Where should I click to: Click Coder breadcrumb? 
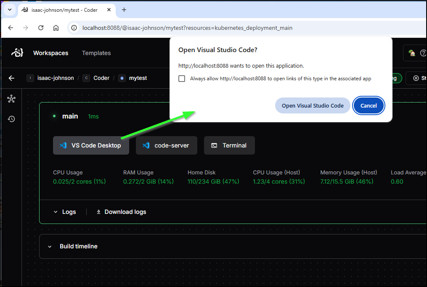(x=101, y=78)
